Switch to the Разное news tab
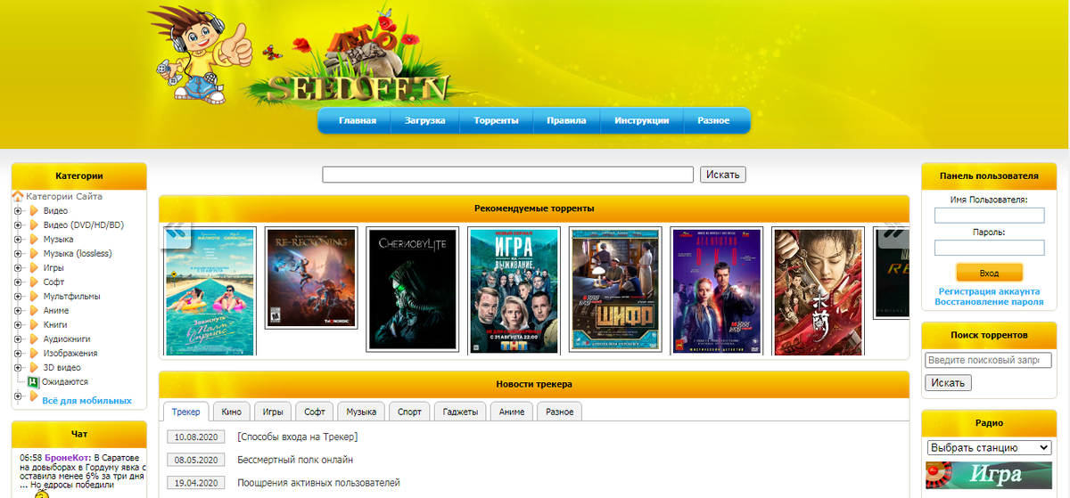Screen dimensions: 1070x498 (x=560, y=412)
